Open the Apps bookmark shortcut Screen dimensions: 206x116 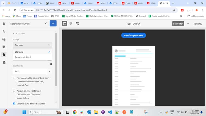click(x=6, y=16)
